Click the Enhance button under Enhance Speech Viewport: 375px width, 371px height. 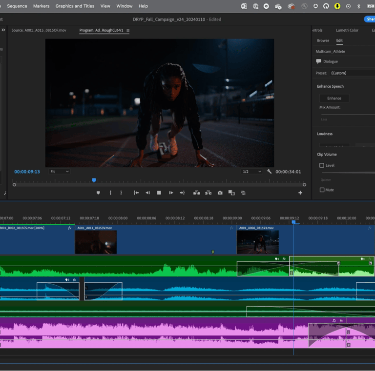(x=334, y=98)
